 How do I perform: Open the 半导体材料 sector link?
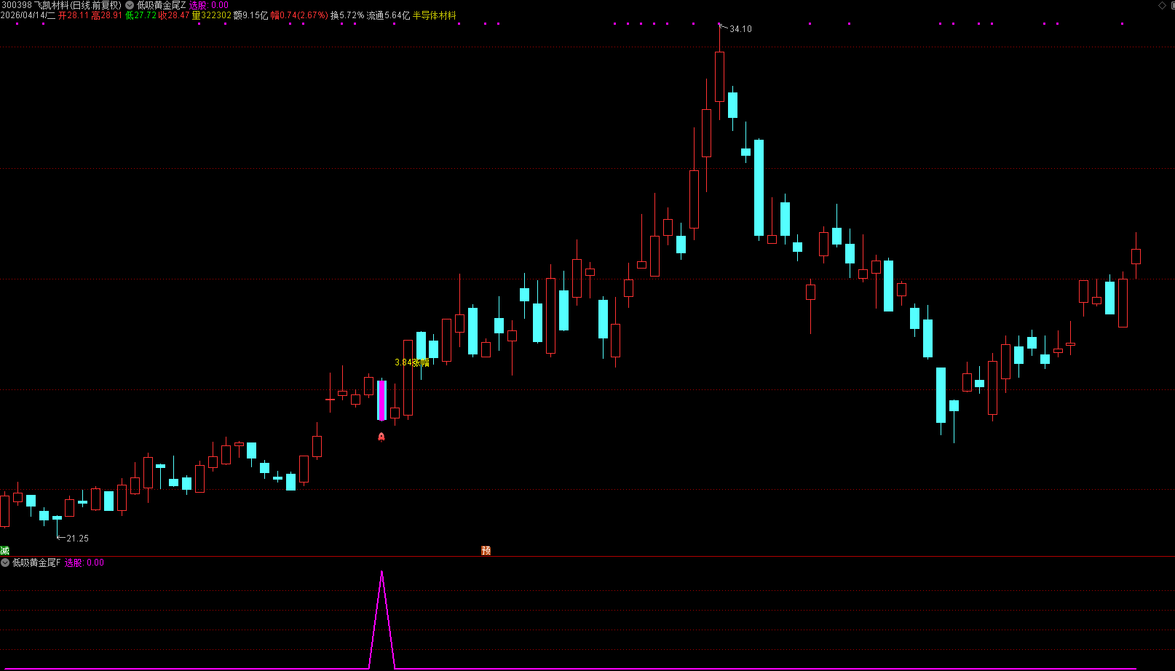(435, 15)
